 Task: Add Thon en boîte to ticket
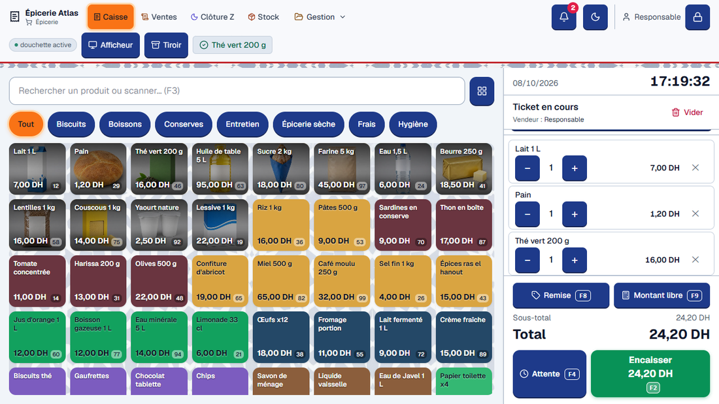[464, 225]
